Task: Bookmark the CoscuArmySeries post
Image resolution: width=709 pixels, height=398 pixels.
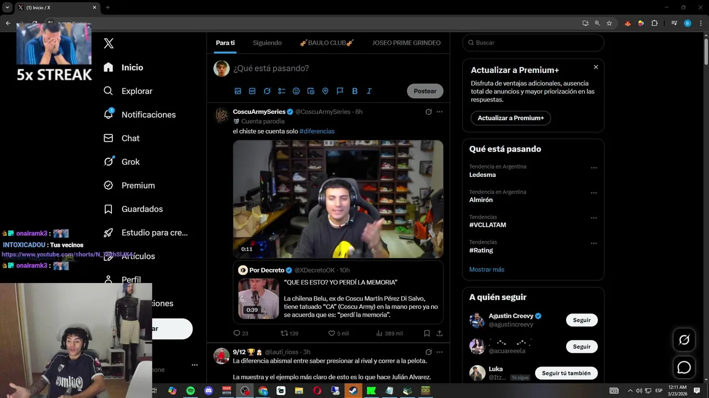Action: pyautogui.click(x=427, y=333)
